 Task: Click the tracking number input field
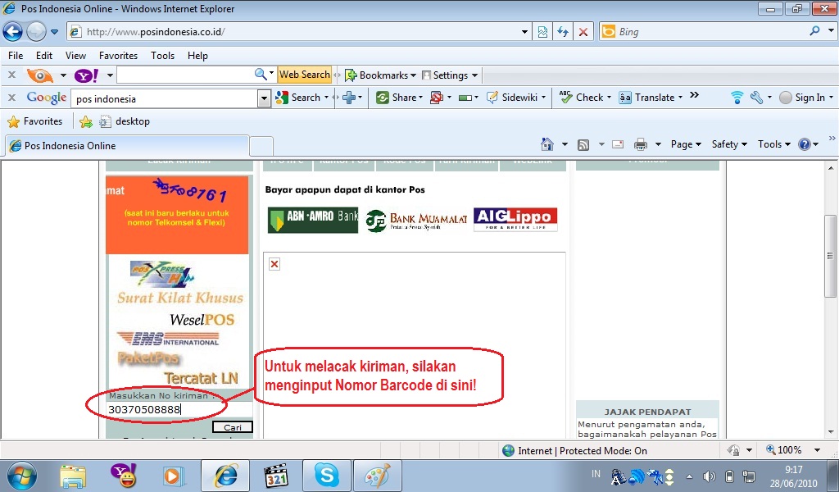179,410
